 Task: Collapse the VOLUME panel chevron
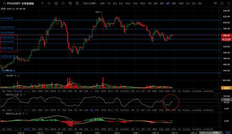pos(4,76)
